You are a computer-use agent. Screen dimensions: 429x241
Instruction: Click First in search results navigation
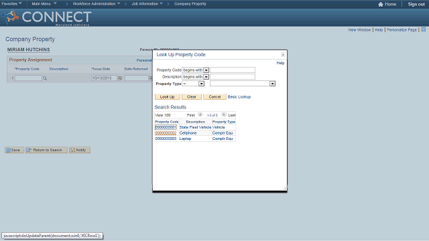[x=190, y=115]
